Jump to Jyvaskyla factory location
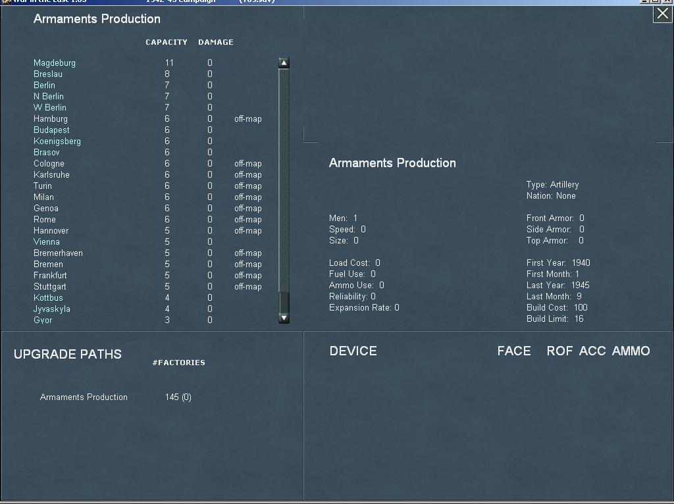 [x=51, y=309]
